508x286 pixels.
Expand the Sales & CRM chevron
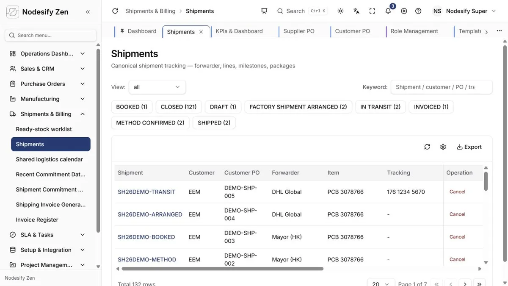click(83, 69)
